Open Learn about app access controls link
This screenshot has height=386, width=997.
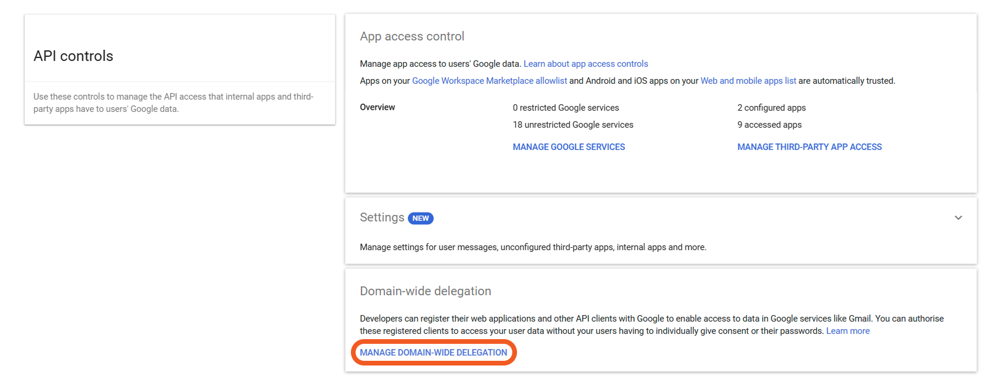point(586,64)
